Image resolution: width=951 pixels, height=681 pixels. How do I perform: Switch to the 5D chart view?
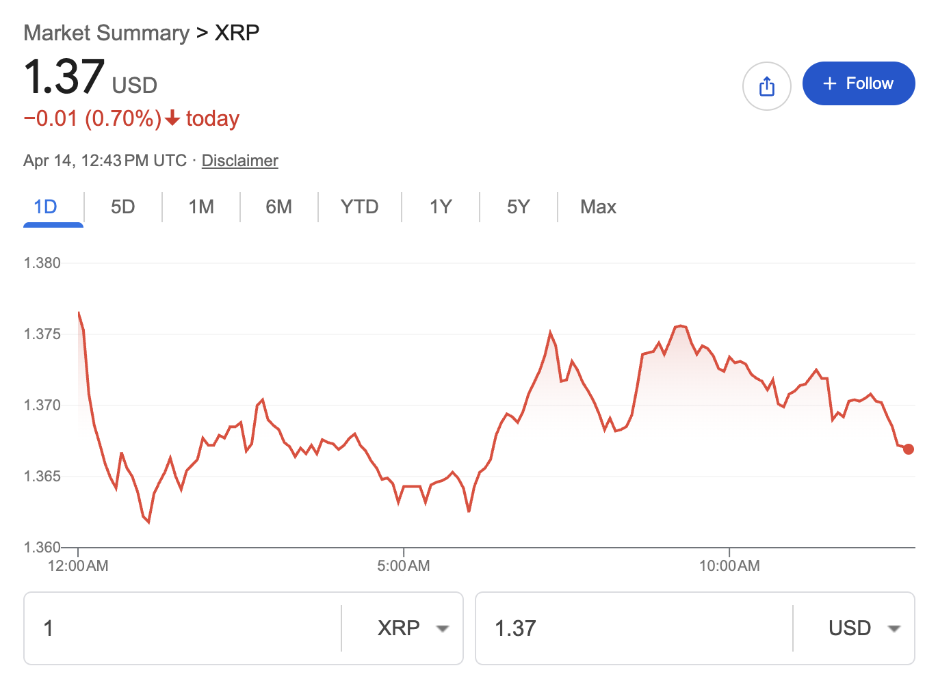(122, 206)
